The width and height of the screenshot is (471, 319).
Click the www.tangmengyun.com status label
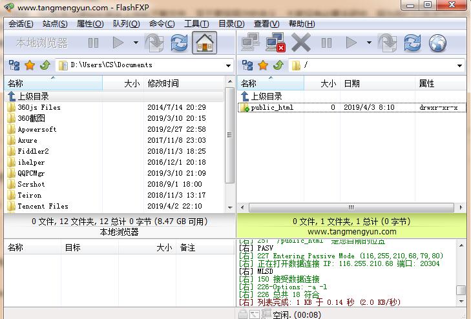pyautogui.click(x=351, y=232)
